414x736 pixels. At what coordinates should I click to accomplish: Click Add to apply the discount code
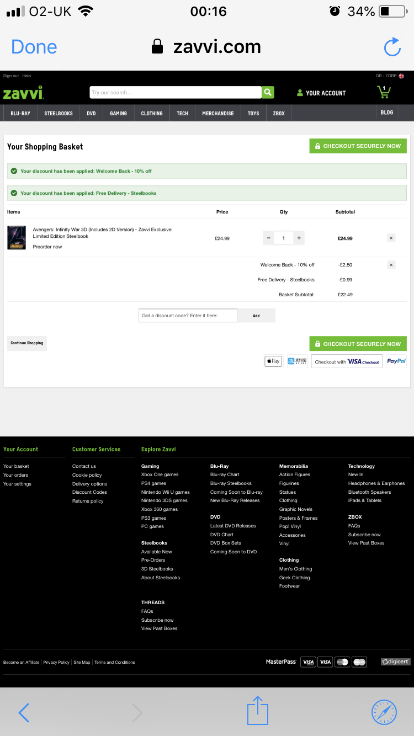256,316
